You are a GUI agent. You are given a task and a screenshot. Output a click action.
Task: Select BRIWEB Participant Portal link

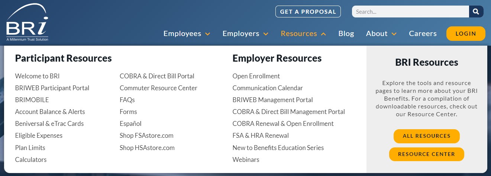click(x=52, y=88)
